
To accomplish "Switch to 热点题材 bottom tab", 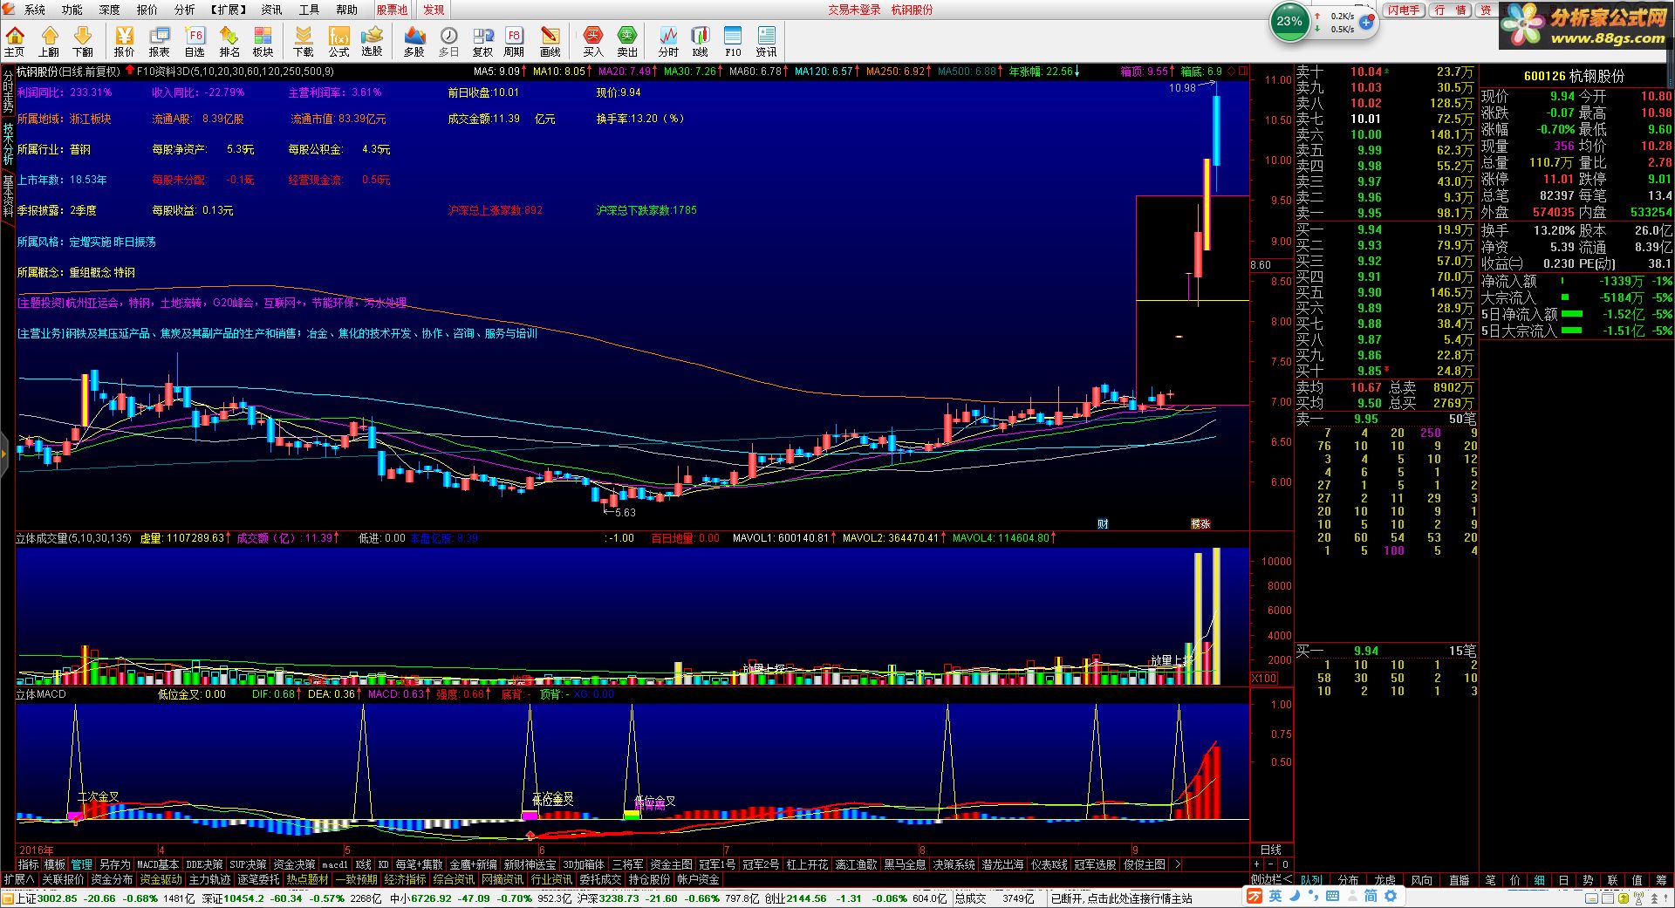I will click(x=308, y=879).
